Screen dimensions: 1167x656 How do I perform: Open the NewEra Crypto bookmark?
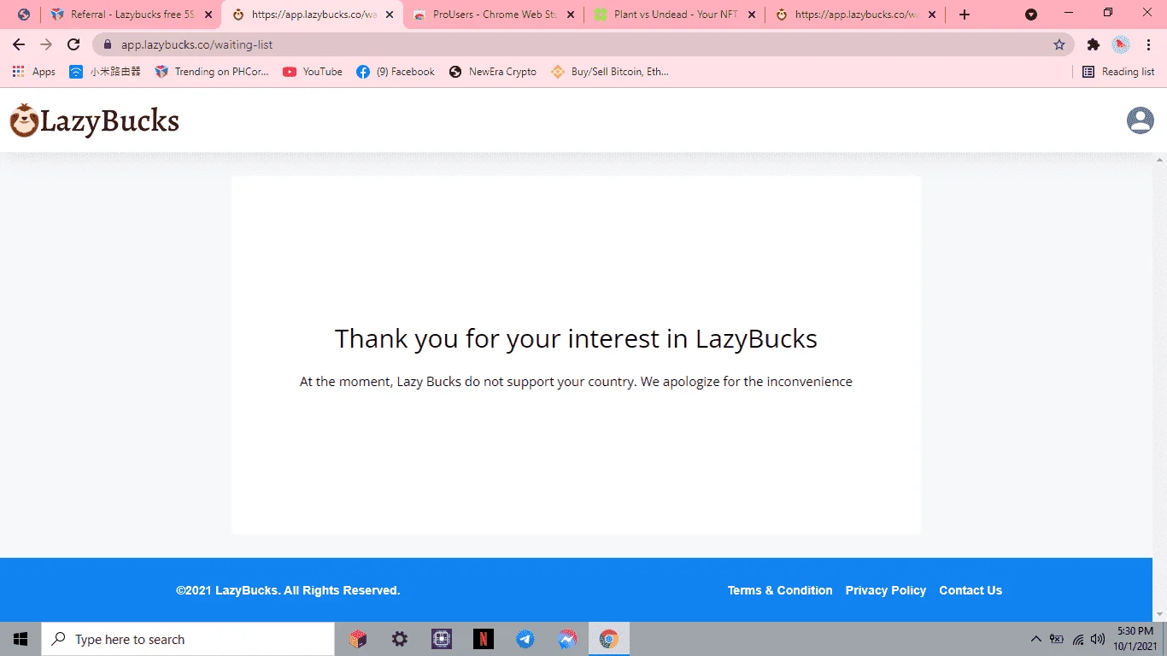click(x=493, y=72)
